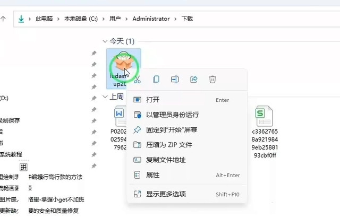
Task: Click the properties list icon beside 属性
Action: [x=137, y=175]
